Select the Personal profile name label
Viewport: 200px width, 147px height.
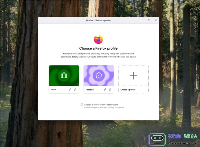coord(90,90)
